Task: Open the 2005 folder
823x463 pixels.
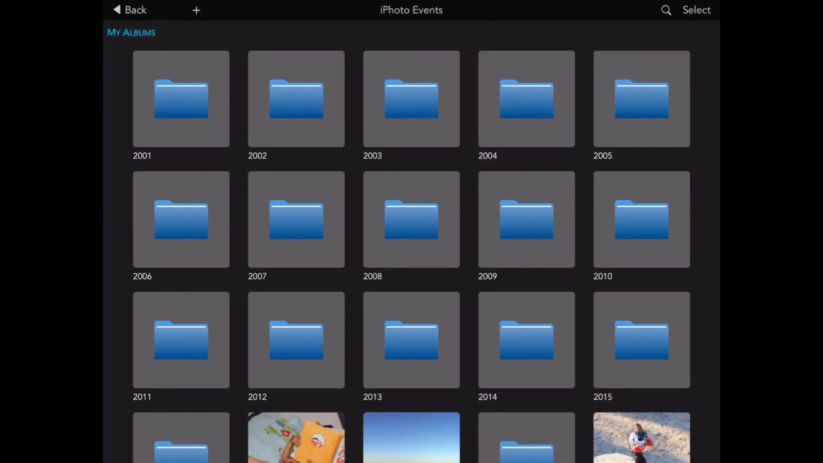Action: pos(641,99)
